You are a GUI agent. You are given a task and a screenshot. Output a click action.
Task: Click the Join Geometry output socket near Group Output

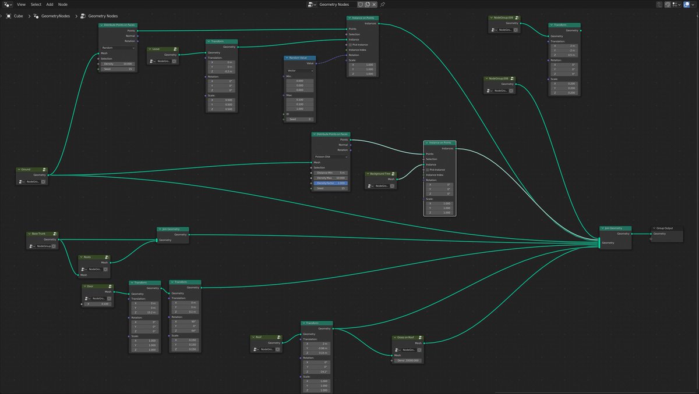(x=632, y=234)
